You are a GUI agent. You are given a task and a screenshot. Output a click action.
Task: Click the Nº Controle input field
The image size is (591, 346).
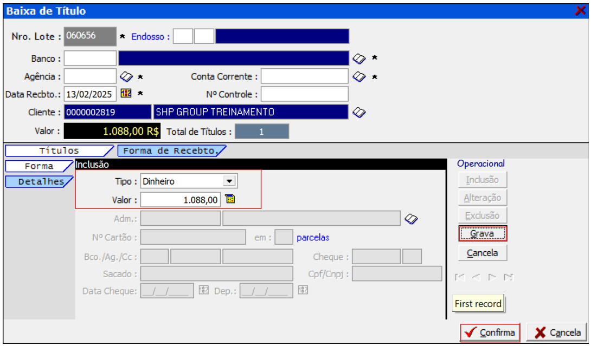pos(304,94)
